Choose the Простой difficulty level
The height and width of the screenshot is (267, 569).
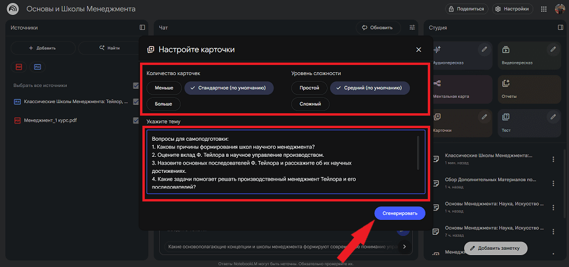tap(309, 88)
